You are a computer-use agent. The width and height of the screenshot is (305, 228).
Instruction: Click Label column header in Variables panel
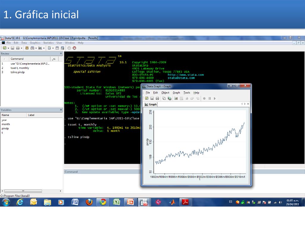[x=44, y=115]
